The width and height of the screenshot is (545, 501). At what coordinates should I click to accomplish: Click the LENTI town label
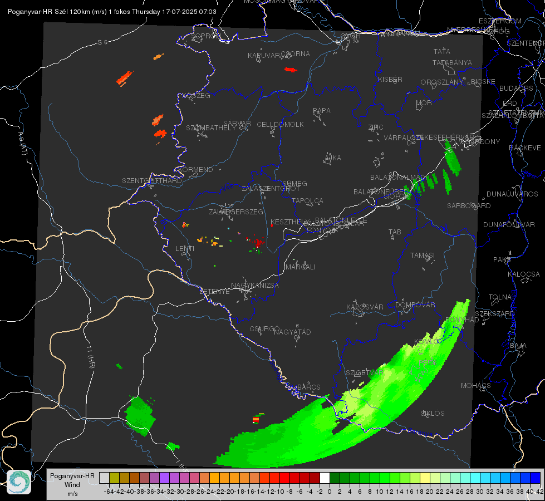[185, 249]
